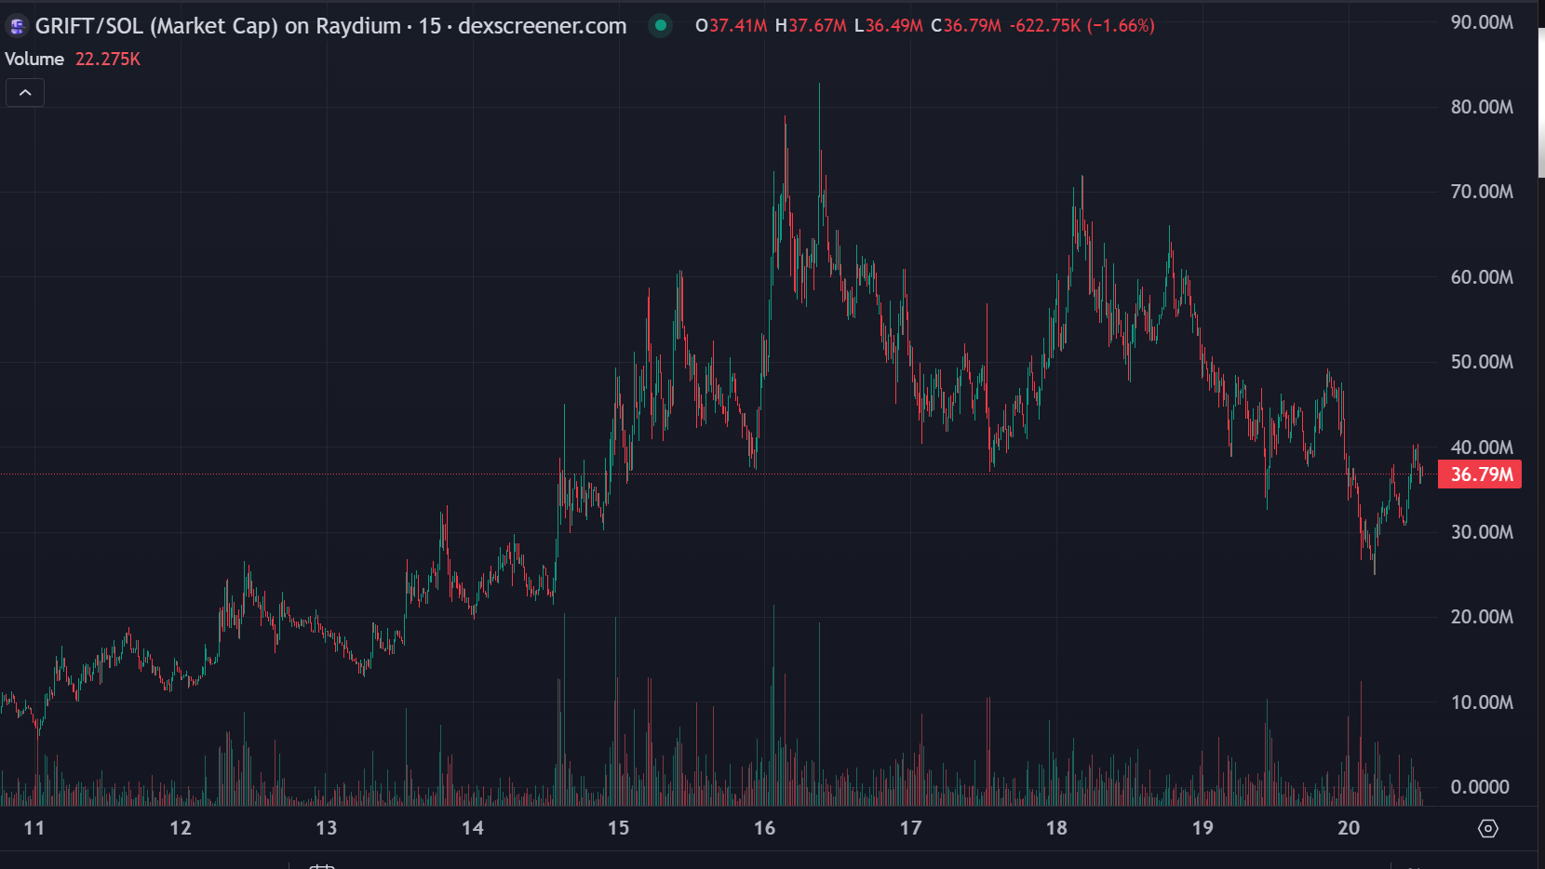
Task: Click the green market status dot
Action: click(x=661, y=25)
